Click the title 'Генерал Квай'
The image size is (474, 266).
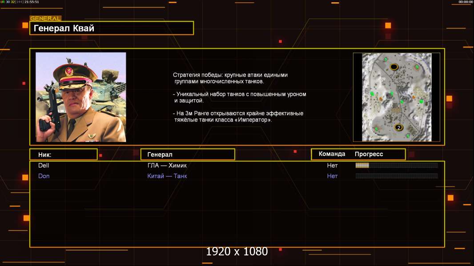coord(64,28)
